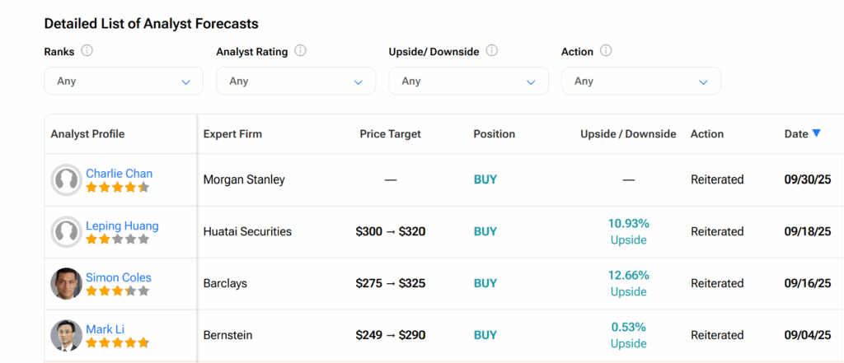Click Leping Huang's avatar placeholder icon
844x363 pixels.
point(66,231)
